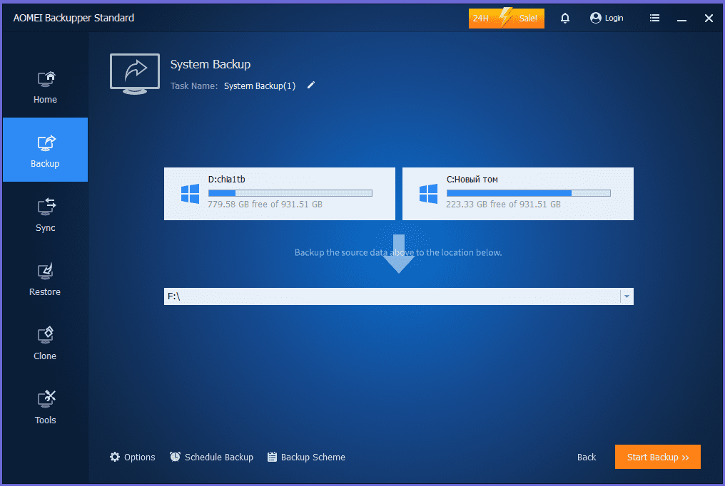This screenshot has height=486, width=725.
Task: Click '779.58 GB free of 931.51 GB' text
Action: tap(265, 204)
